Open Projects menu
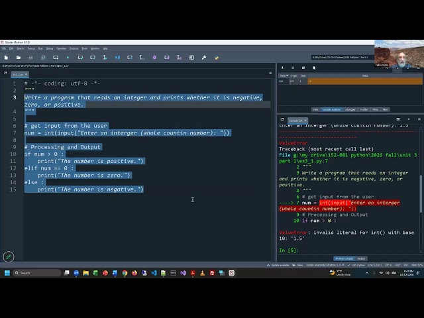Screen dimensions: 424x318 [x=74, y=48]
